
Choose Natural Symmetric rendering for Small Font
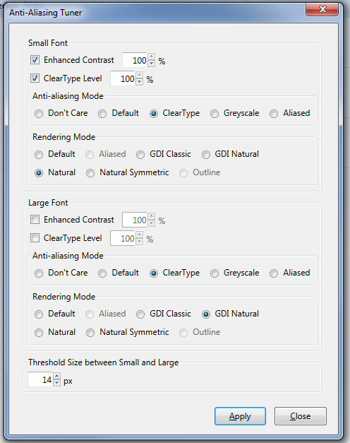[x=90, y=173]
